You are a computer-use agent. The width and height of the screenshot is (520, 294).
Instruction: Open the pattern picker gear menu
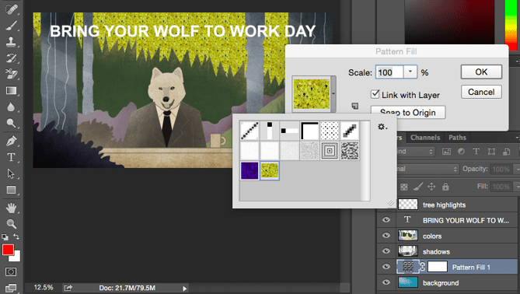[382, 127]
